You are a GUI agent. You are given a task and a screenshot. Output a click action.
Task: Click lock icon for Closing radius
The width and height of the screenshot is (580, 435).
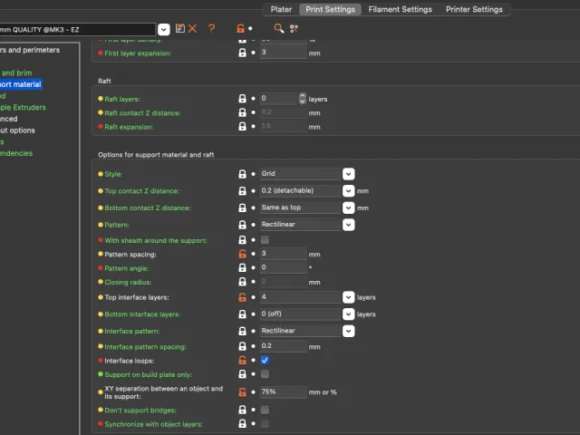pyautogui.click(x=242, y=282)
